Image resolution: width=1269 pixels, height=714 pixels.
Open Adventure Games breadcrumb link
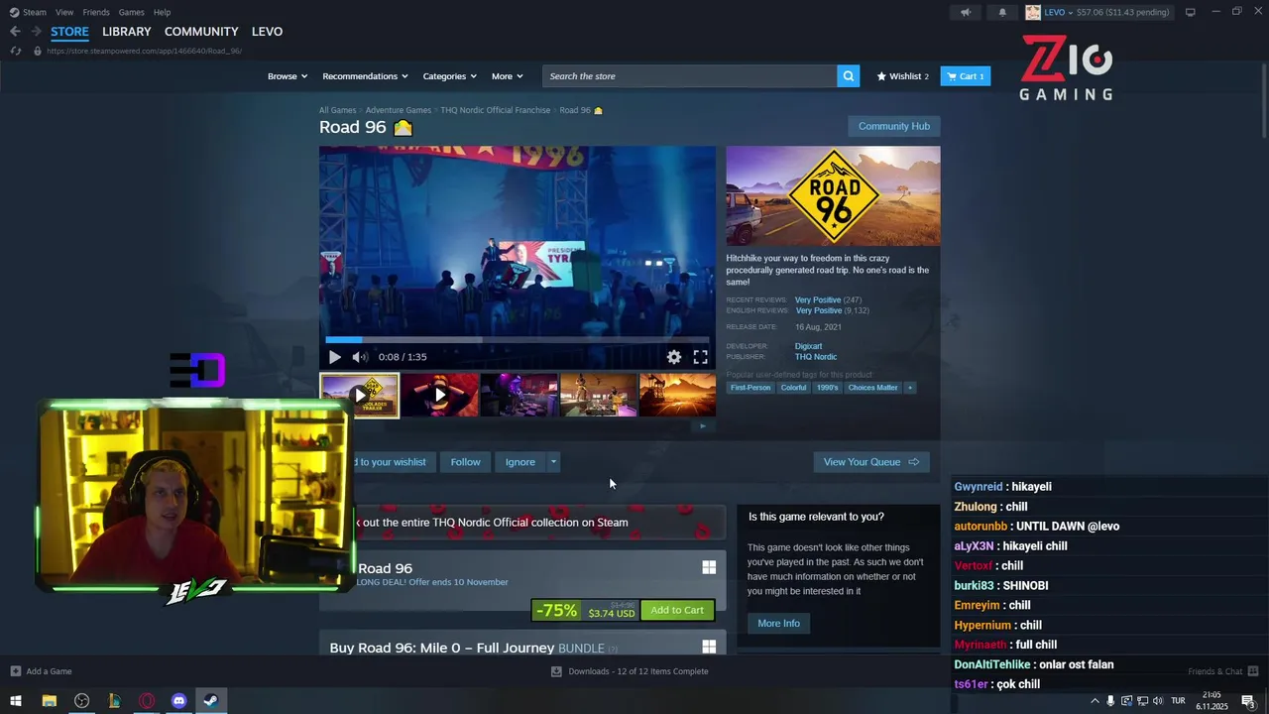[398, 110]
